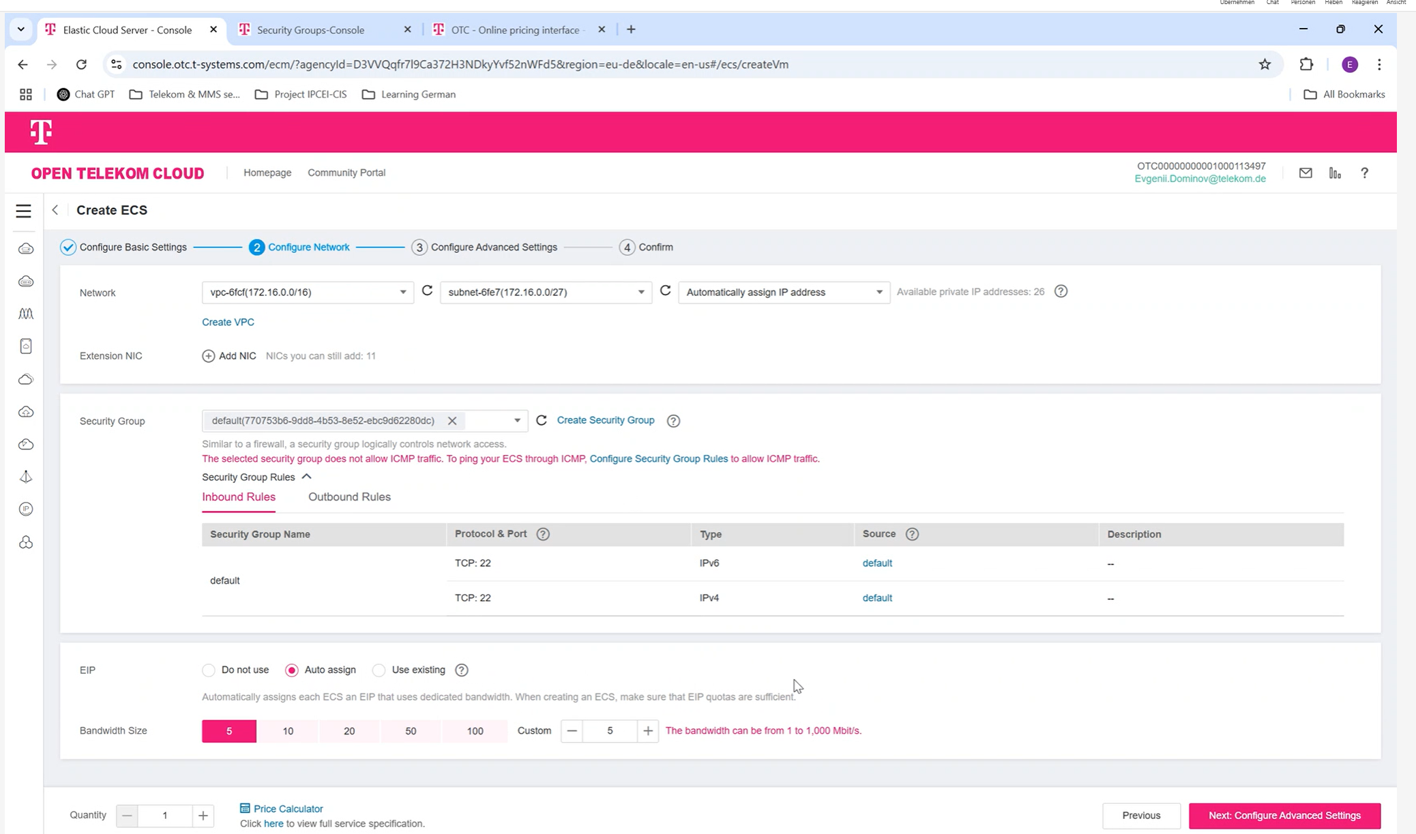Switch to OTC Online pricing tab

518,29
